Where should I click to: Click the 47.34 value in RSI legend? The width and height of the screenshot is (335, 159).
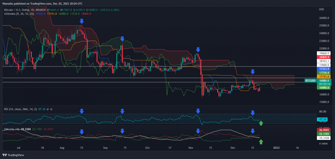click(42, 109)
